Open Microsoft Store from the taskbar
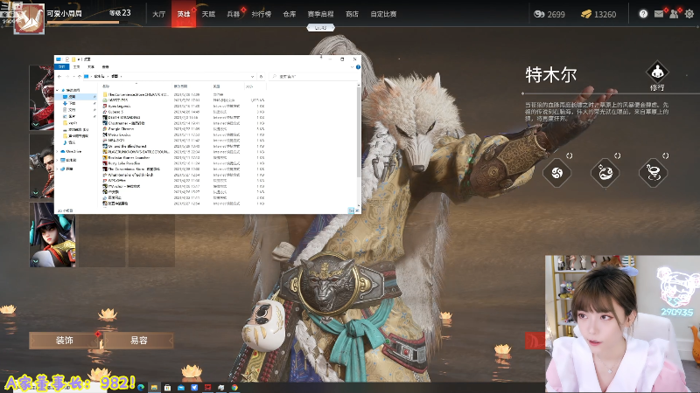This screenshot has width=700, height=393. (167, 388)
